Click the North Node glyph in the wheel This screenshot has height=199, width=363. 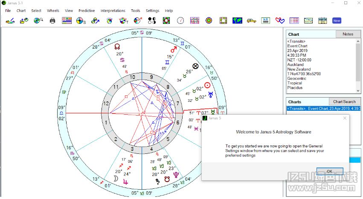click(x=117, y=47)
